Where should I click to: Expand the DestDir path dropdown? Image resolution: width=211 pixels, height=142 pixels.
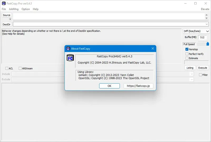[207, 24]
